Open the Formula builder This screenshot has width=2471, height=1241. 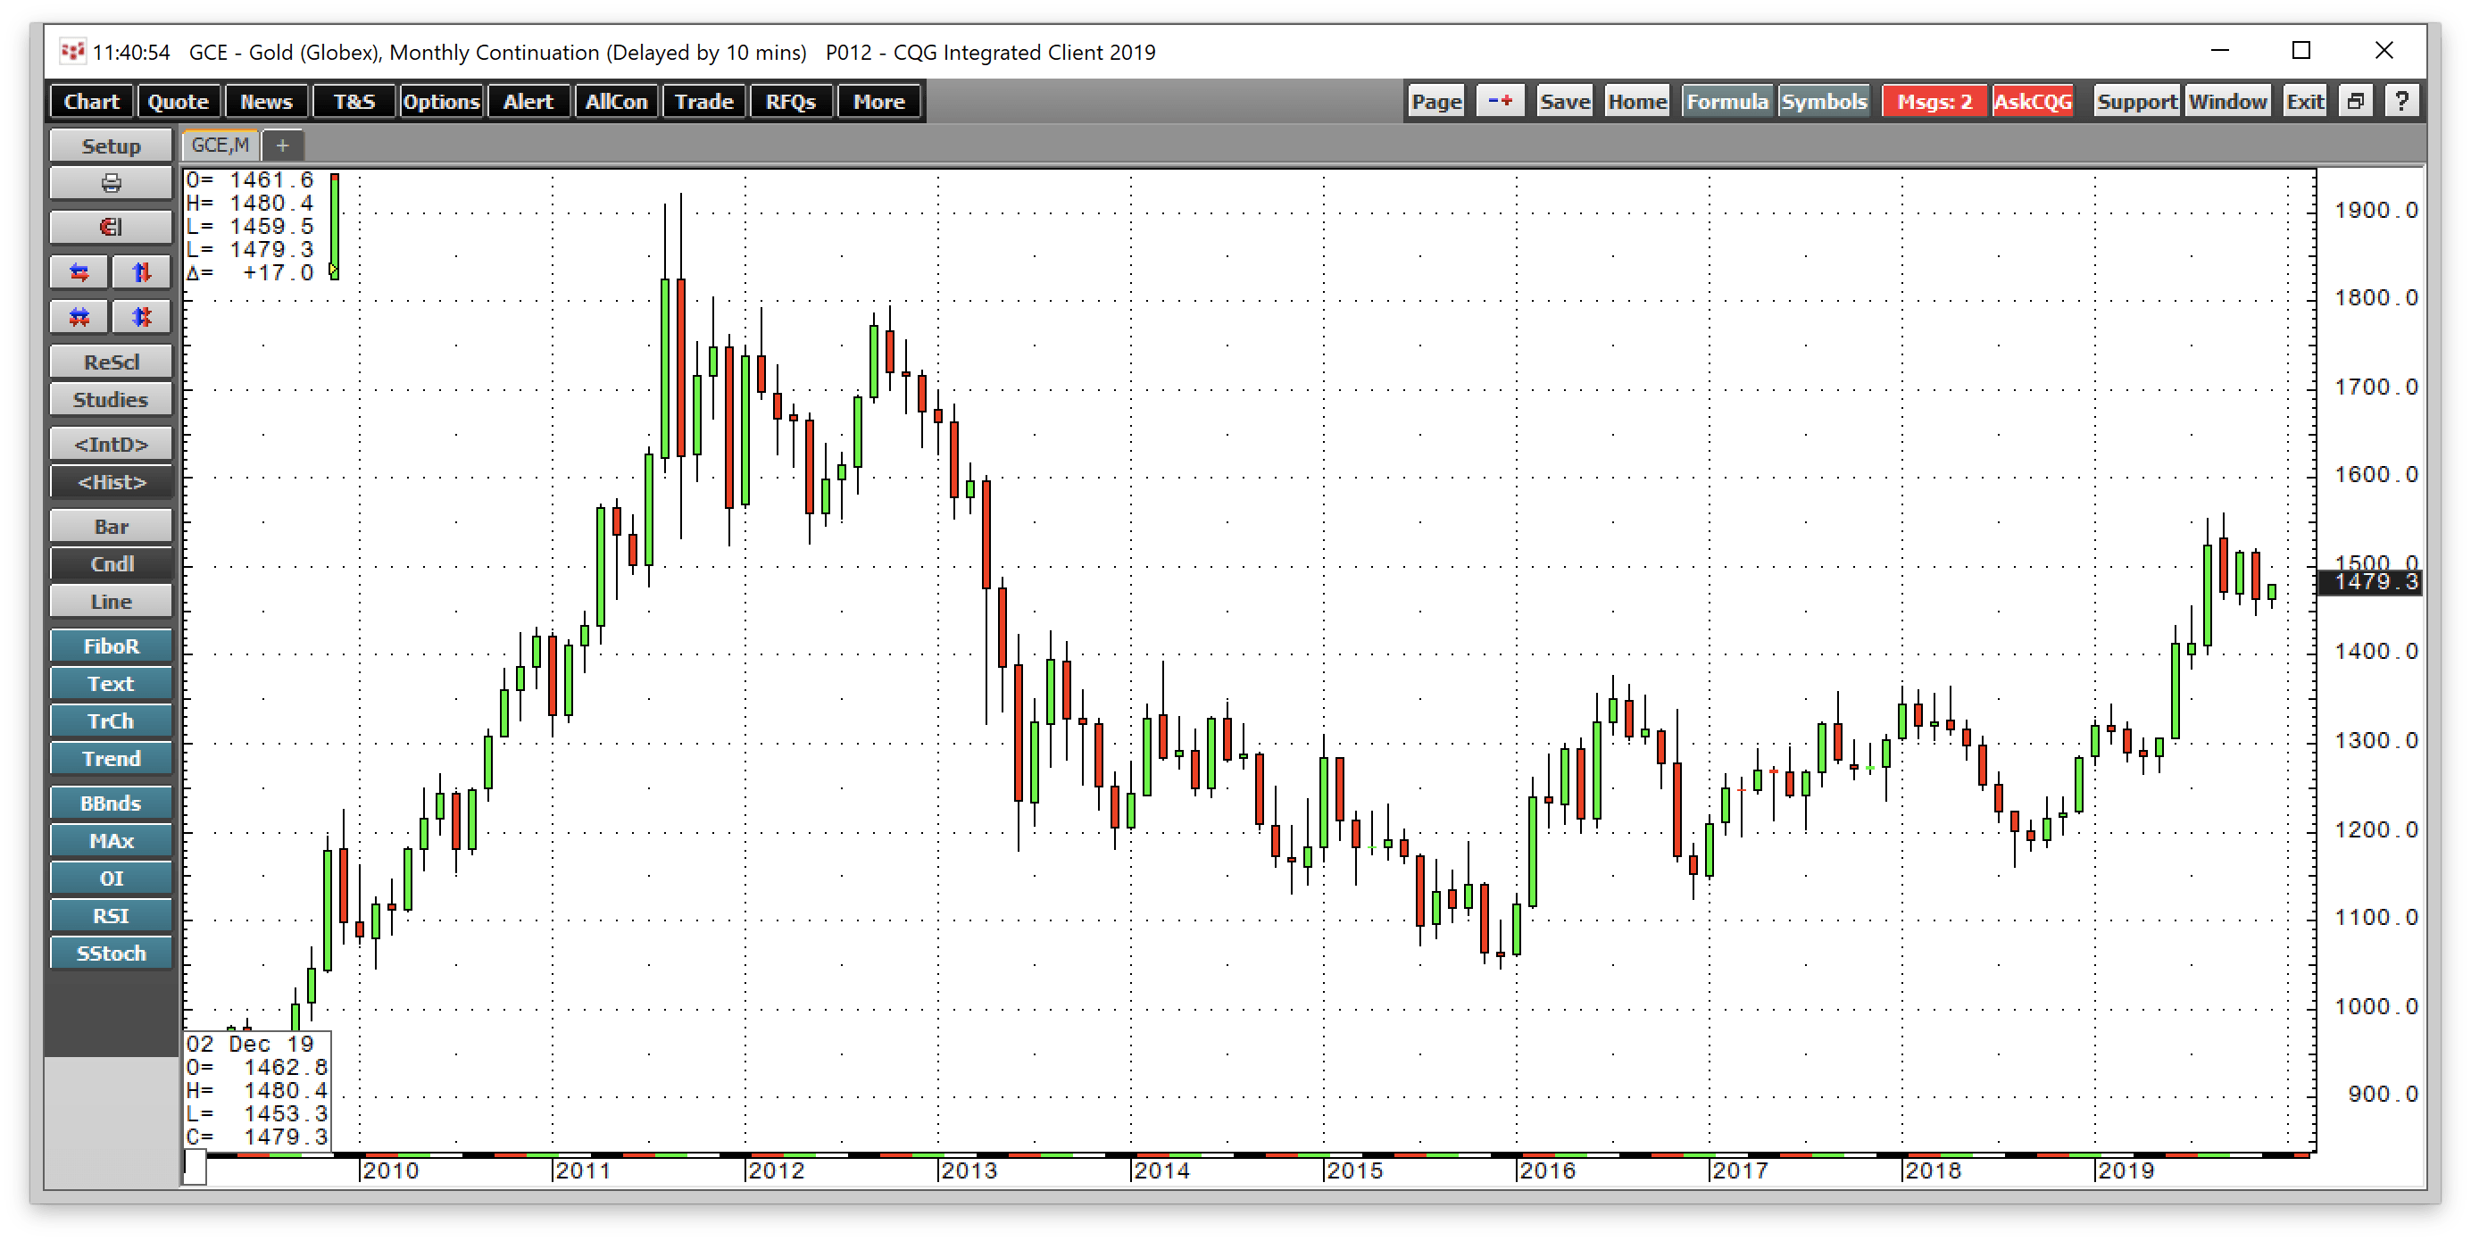click(x=1727, y=102)
